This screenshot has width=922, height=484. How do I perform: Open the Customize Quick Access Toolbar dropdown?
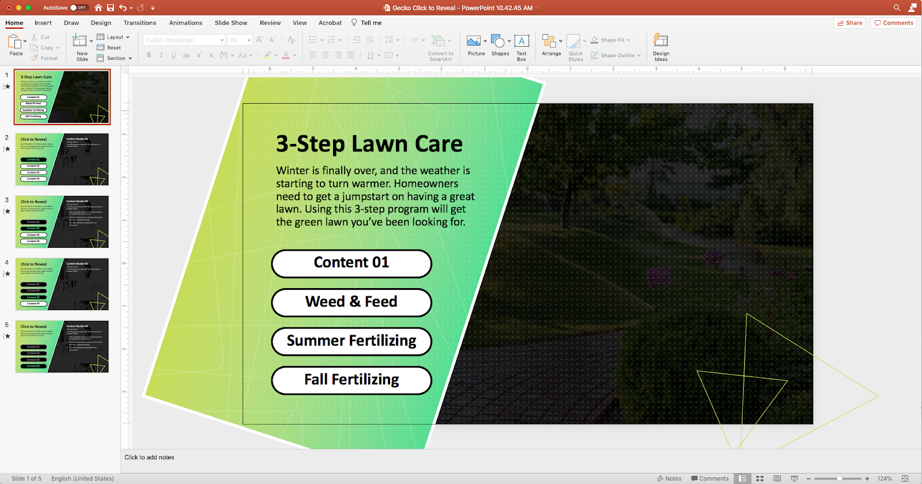tap(153, 8)
